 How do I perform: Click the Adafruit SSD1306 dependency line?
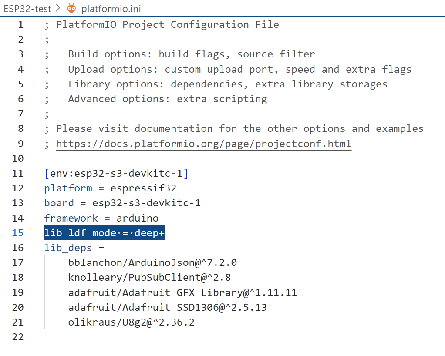(x=168, y=307)
